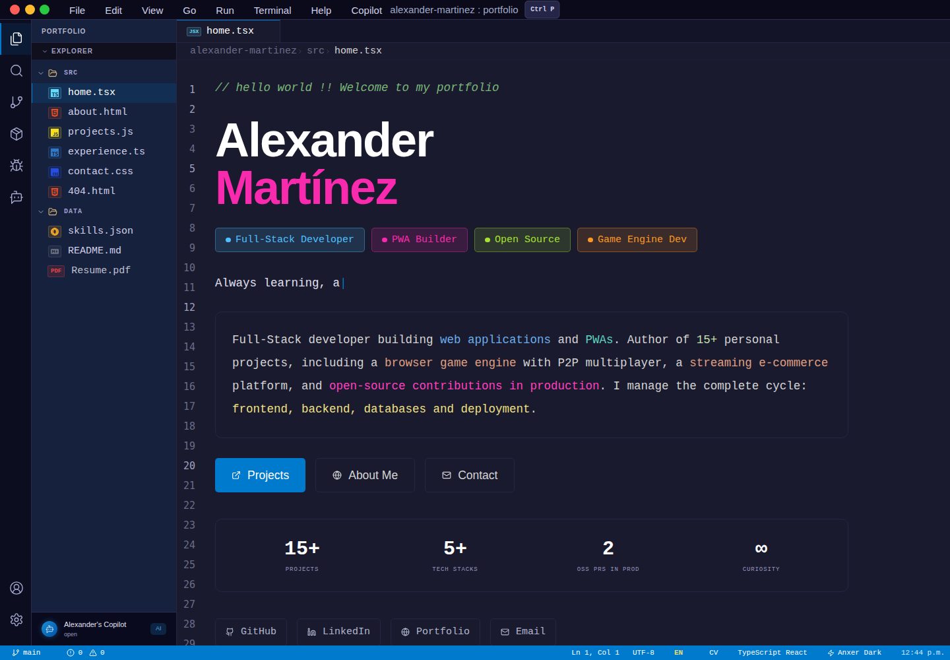The height and width of the screenshot is (660, 950).
Task: Click the Alexander's Copilot avatar icon
Action: tap(49, 629)
